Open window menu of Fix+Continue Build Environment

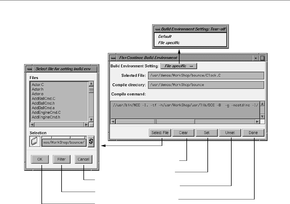pos(113,58)
